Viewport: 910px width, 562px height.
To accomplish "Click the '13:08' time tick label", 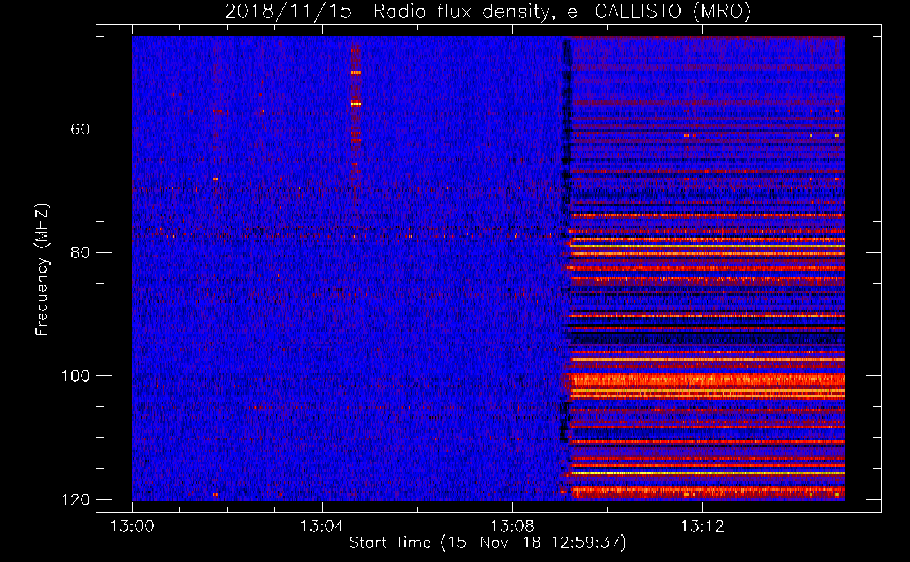I will point(512,527).
